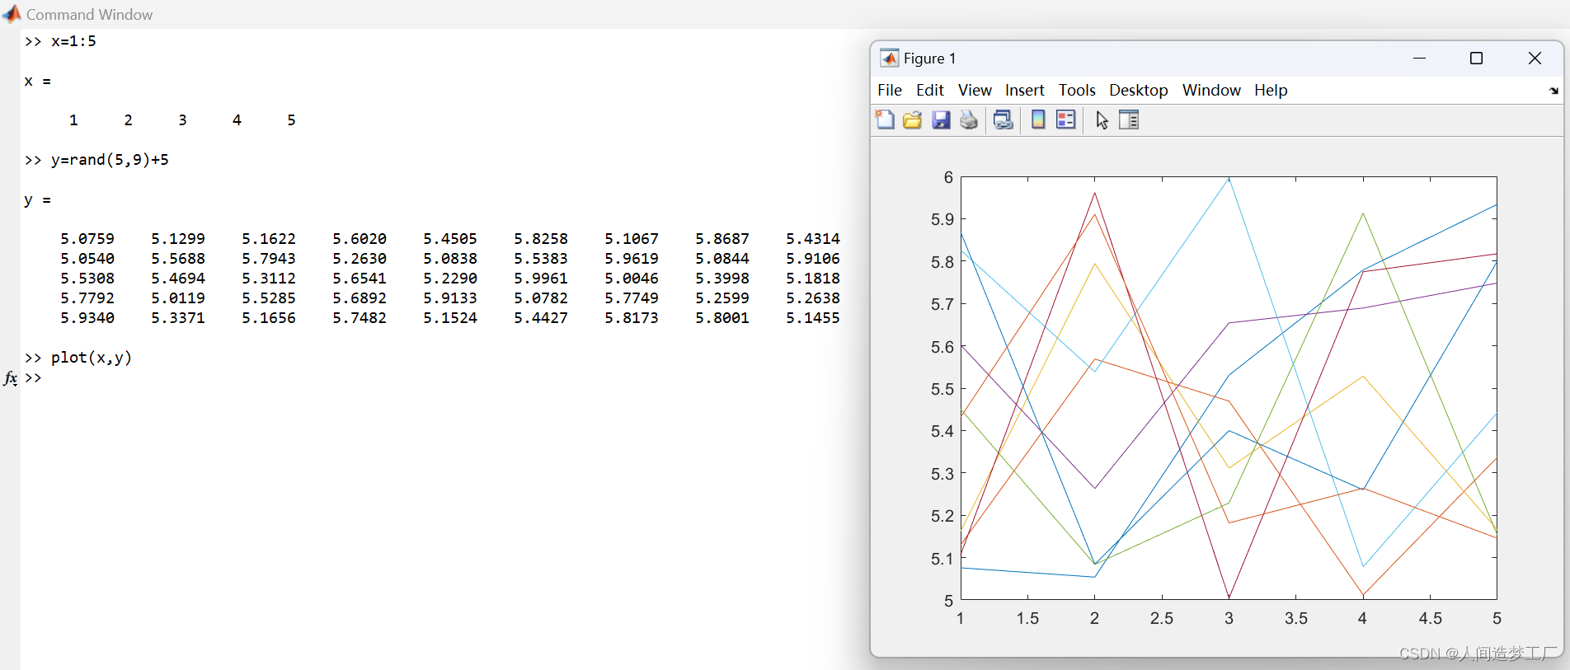Click the fx function browser icon

11,378
